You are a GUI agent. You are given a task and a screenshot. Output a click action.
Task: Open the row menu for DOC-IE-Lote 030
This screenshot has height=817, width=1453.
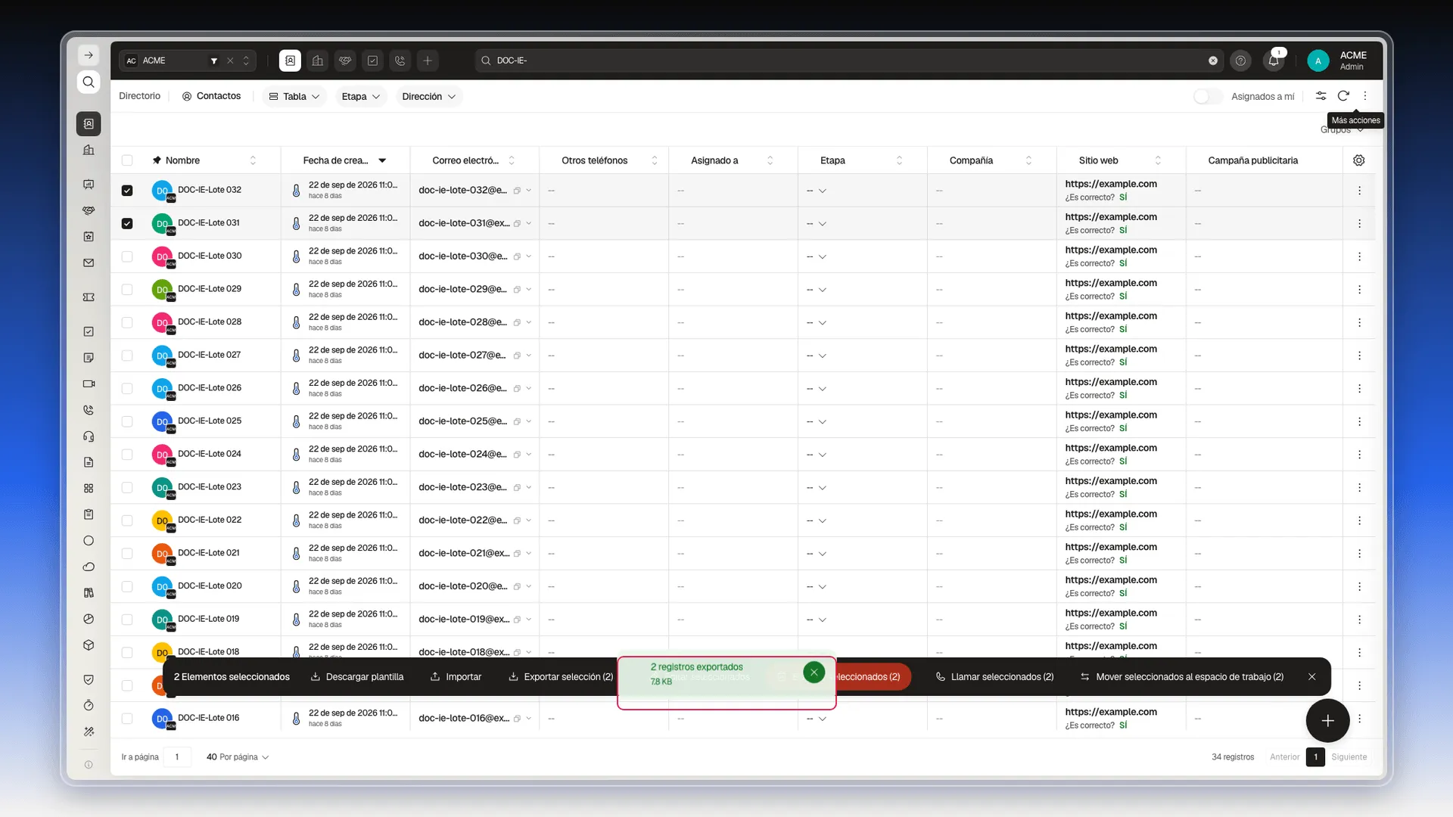1359,256
